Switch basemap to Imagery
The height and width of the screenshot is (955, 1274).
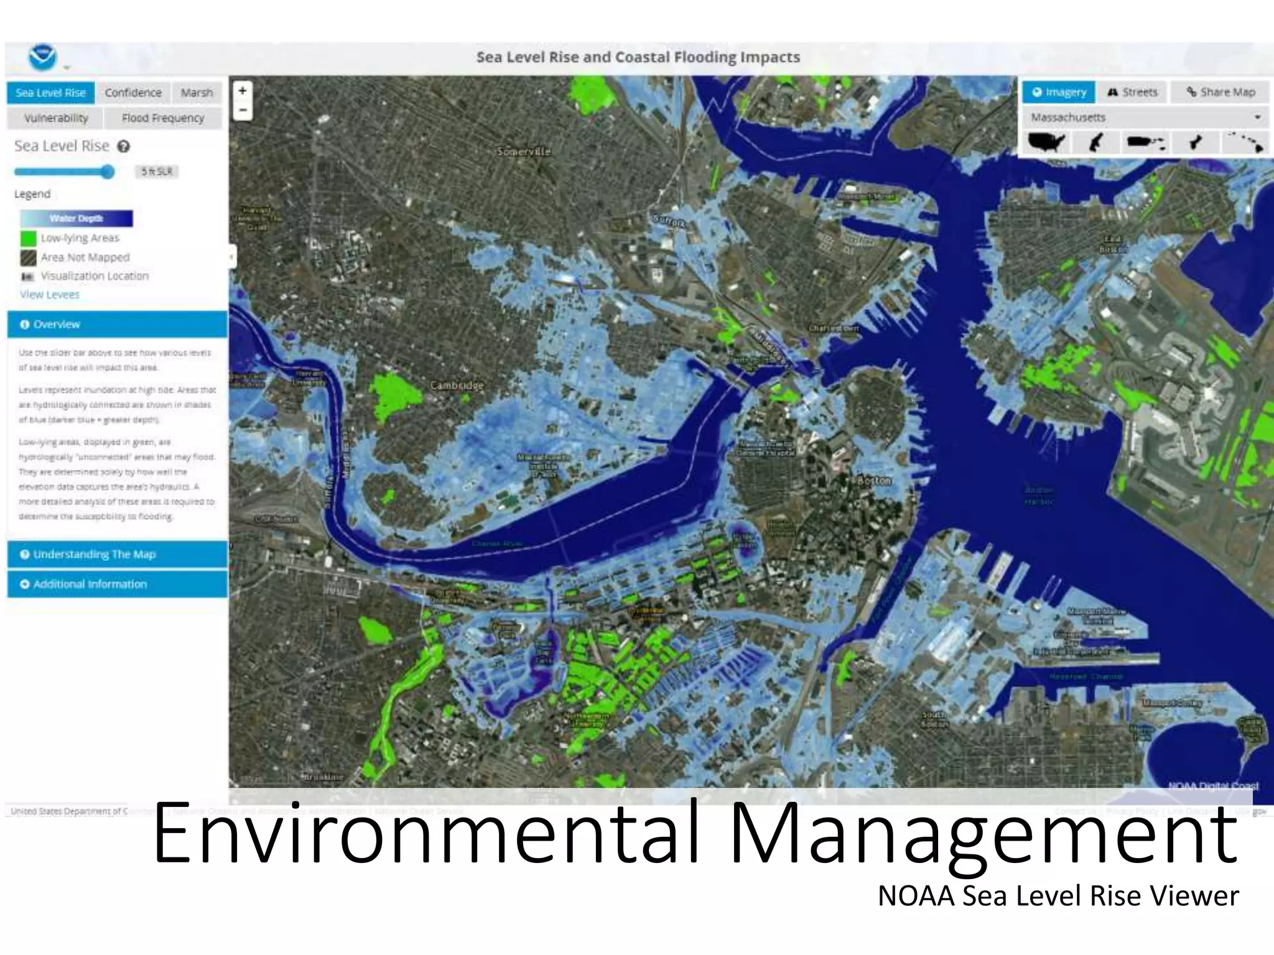click(x=1059, y=93)
